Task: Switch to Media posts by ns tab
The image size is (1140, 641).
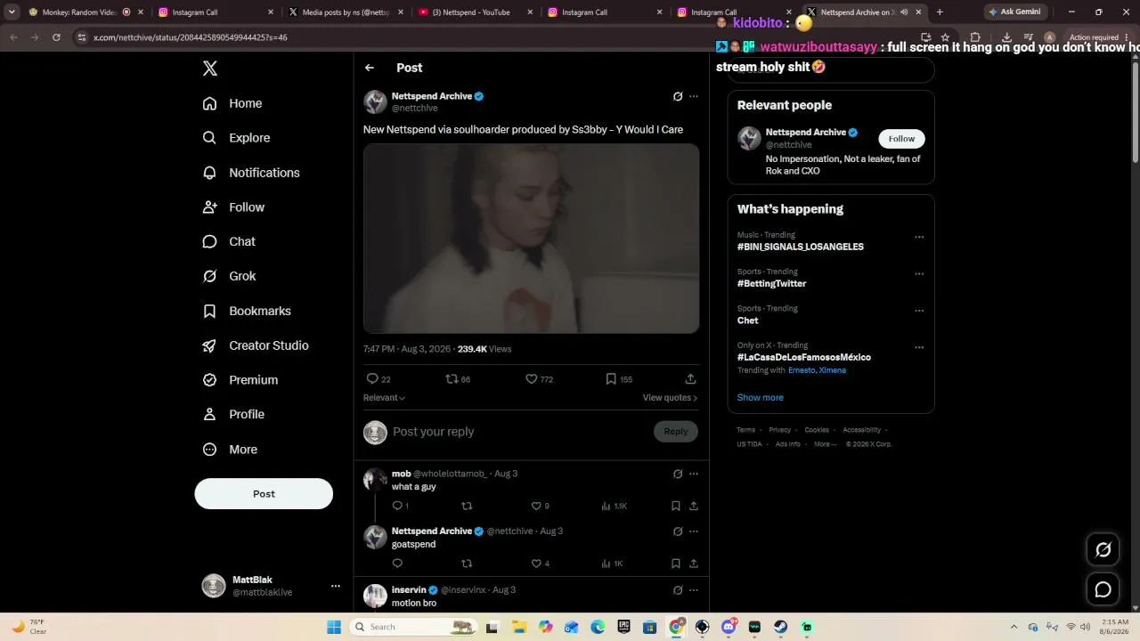Action: (x=346, y=12)
